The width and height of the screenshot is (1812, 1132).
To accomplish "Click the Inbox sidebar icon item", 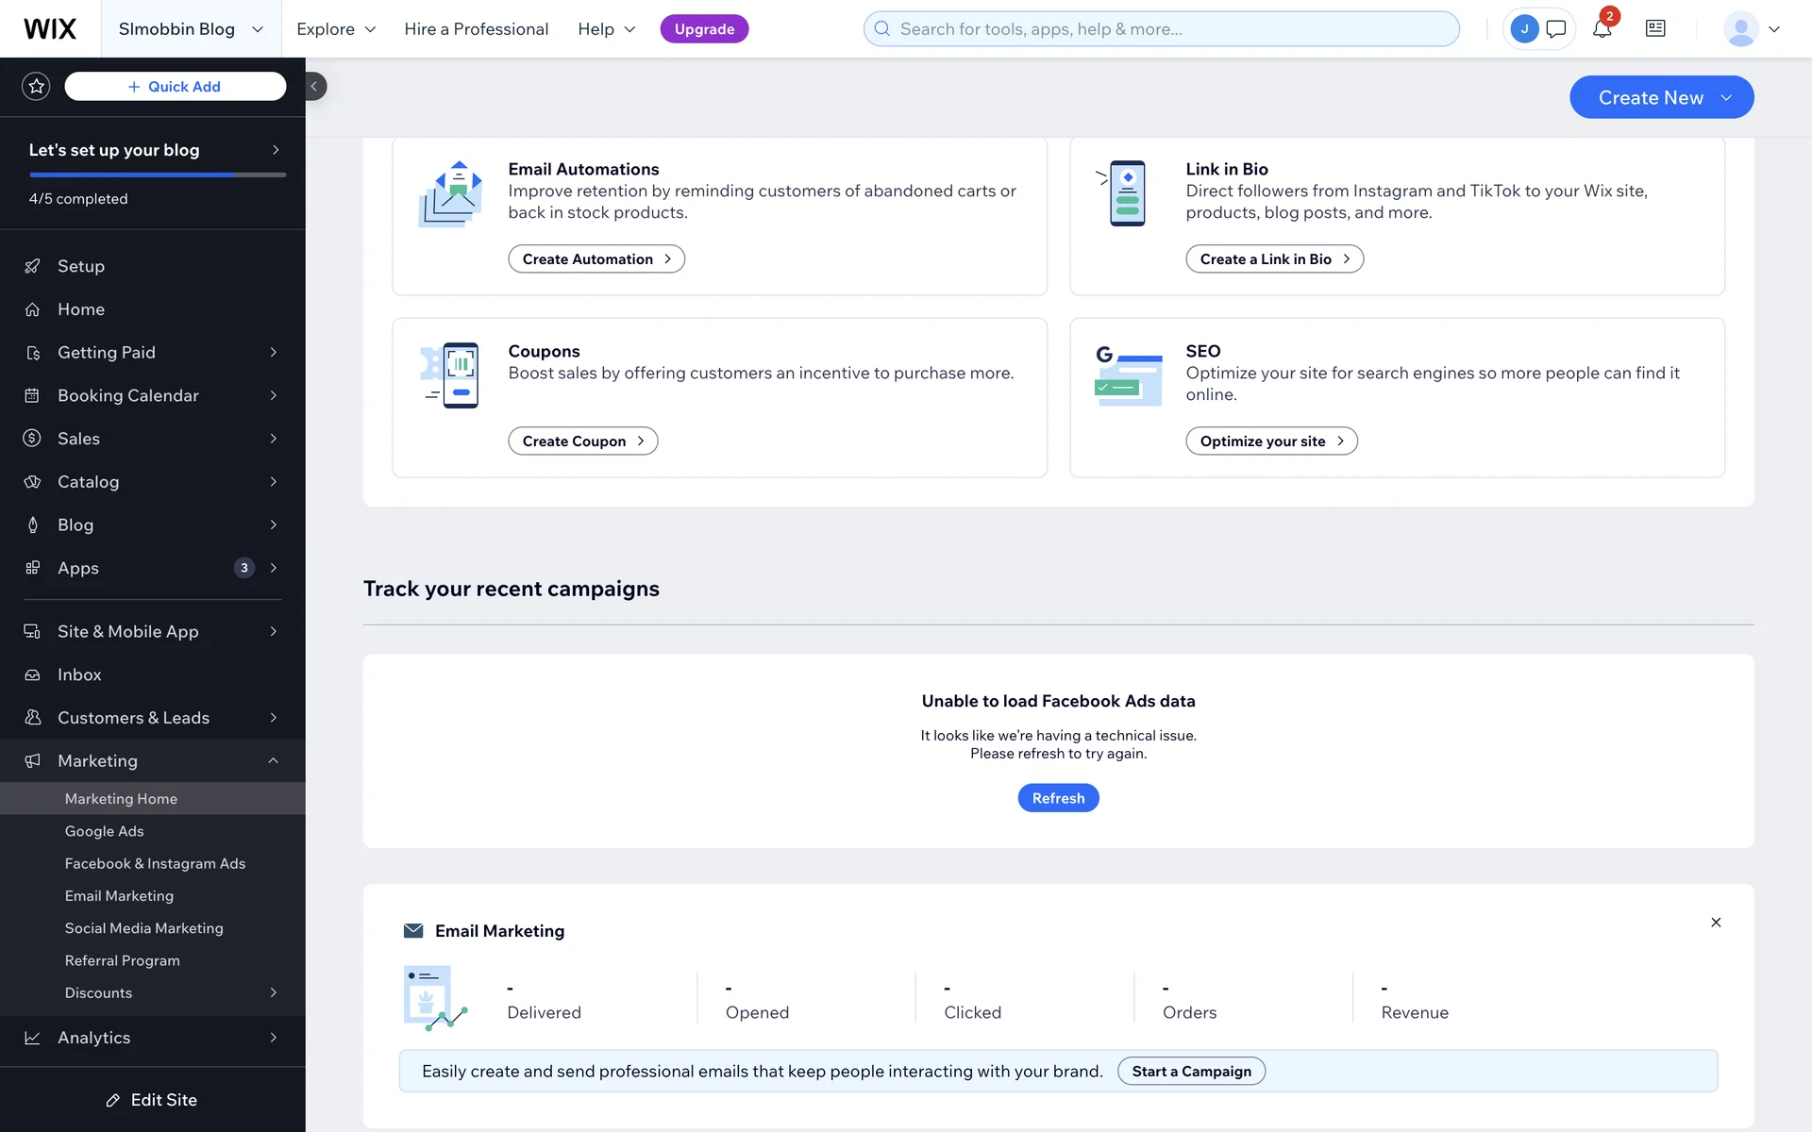I will point(79,674).
